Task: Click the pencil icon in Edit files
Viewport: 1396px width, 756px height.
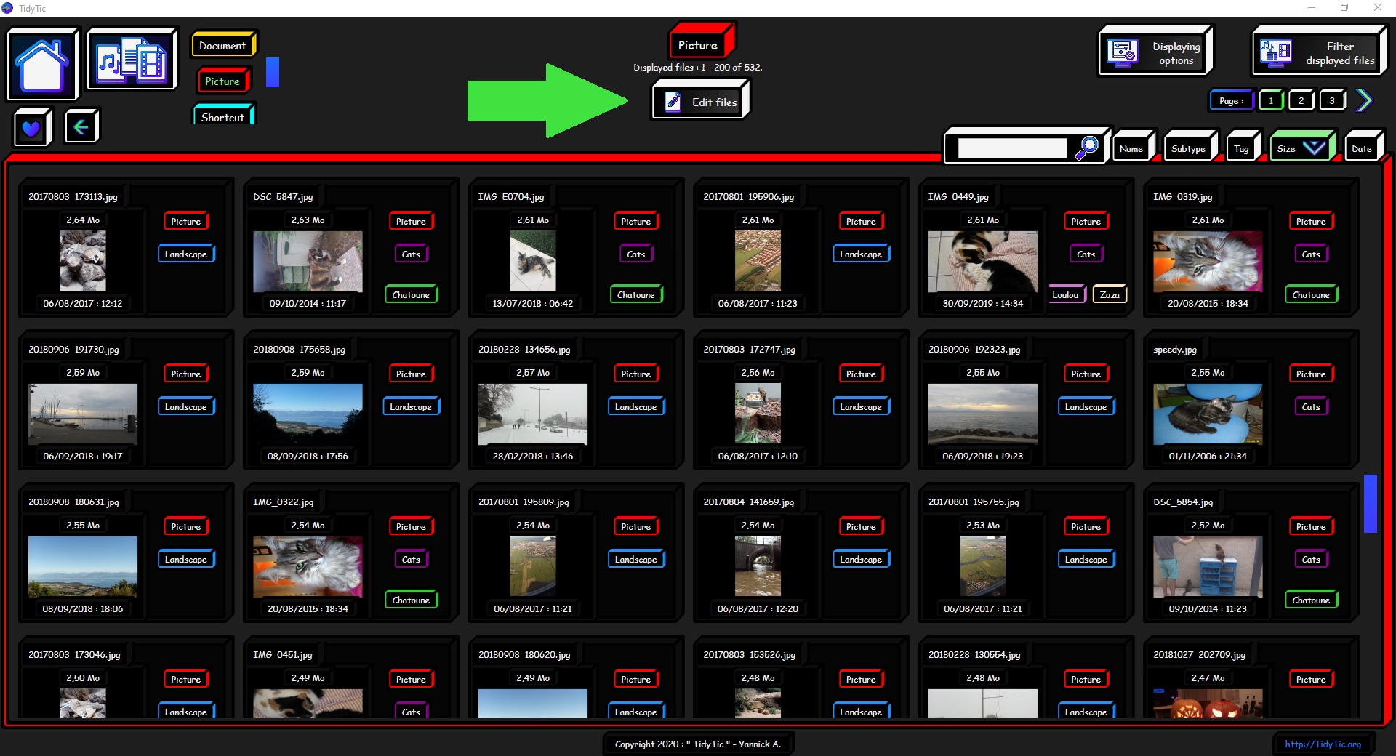Action: pos(673,102)
